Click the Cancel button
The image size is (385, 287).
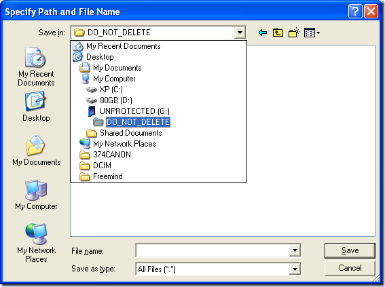coord(350,268)
